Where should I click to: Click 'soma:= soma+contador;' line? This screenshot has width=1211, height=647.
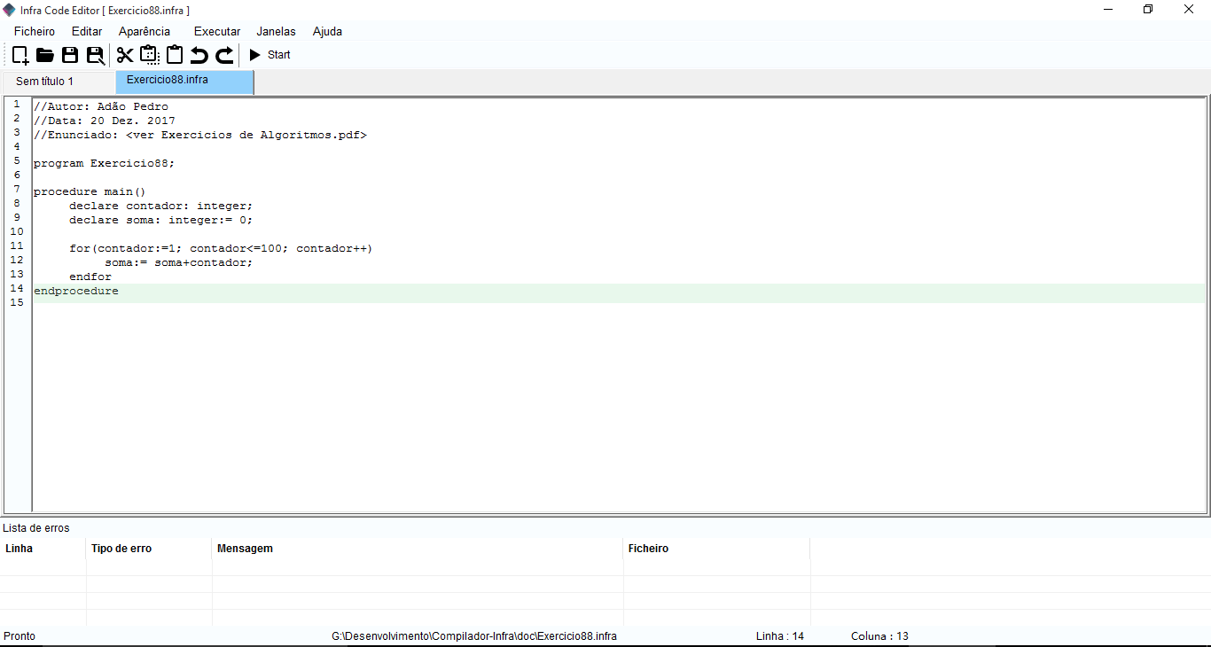[179, 262]
